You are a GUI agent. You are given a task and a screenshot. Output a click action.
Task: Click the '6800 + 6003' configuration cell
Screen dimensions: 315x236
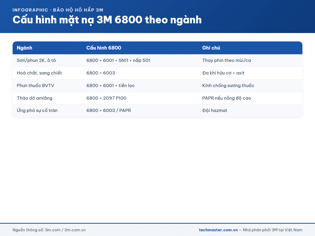(101, 73)
